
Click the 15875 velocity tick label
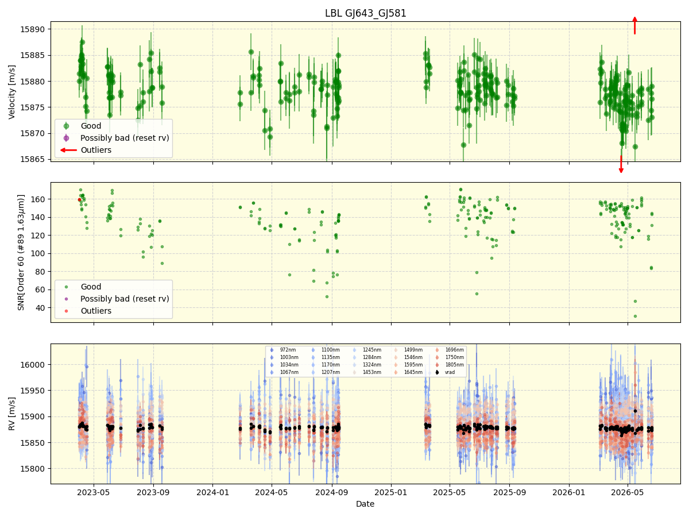click(33, 107)
